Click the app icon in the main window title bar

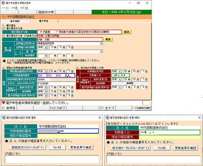[3, 3]
